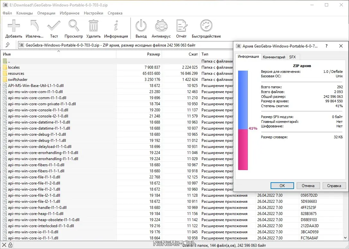Open the Быстродействие benchmark gauge icon
Image resolution: width=349 pixels, height=249 pixels.
206,26
